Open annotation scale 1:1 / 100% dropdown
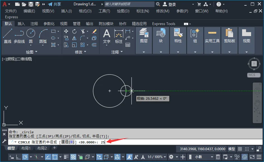The width and height of the screenshot is (264, 162). pyautogui.click(x=157, y=157)
